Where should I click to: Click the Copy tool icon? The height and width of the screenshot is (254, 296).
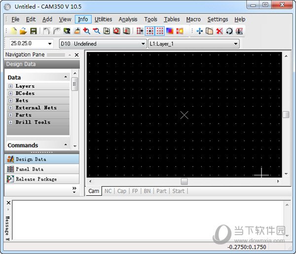[x=209, y=31]
